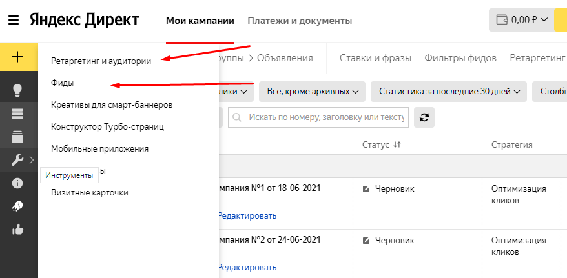Click the Кампания №1 от 18-06-2021 title
Viewport: 567px width, 278px height.
pyautogui.click(x=270, y=188)
